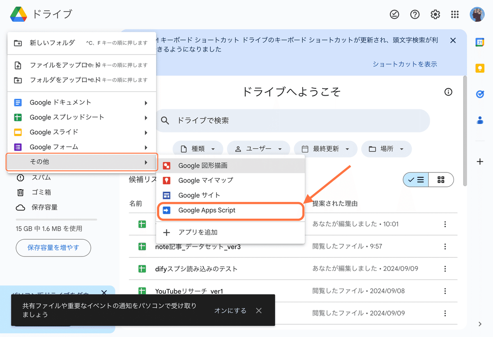Dismiss the notification toast
The image size is (493, 337).
[259, 310]
